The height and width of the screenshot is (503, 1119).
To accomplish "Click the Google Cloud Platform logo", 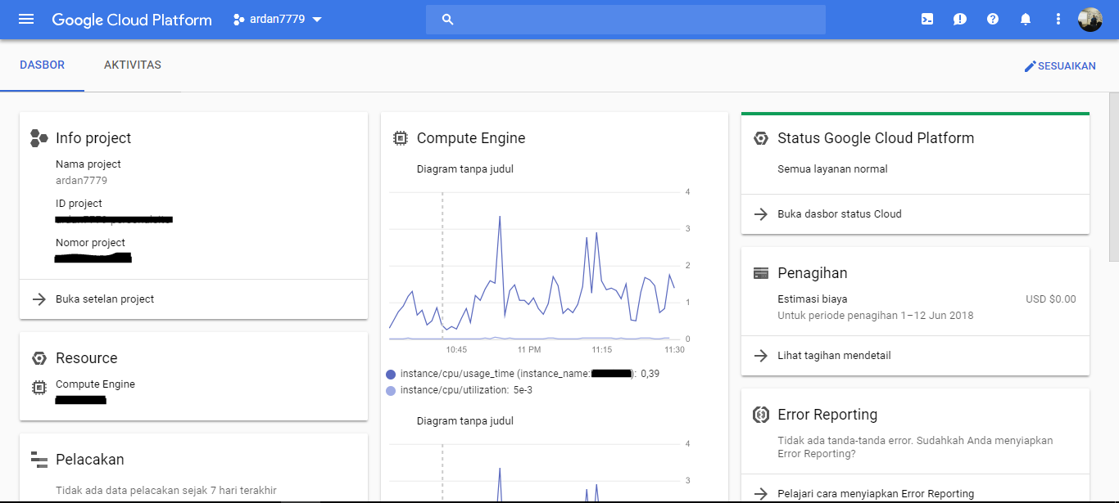I will pos(131,19).
